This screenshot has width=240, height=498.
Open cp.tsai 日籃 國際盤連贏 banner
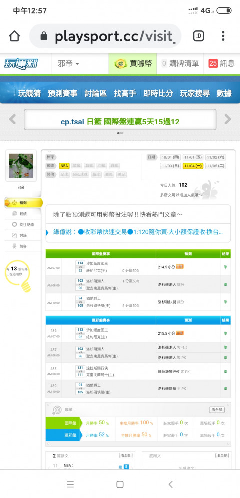pos(120,122)
